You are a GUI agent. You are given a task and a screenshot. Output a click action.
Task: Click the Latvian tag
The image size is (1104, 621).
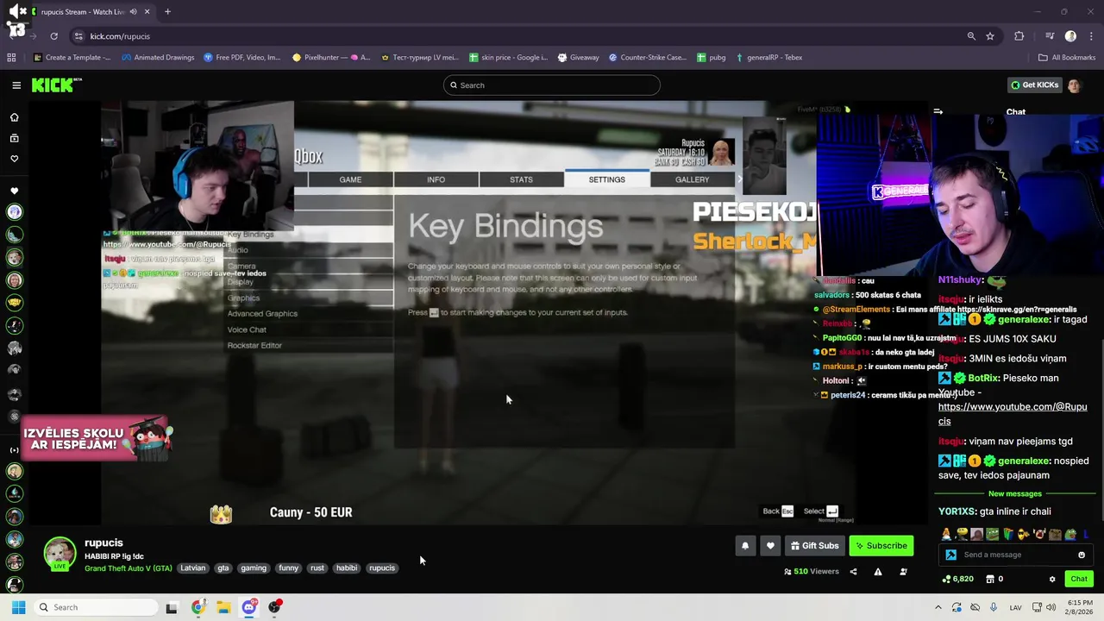[x=193, y=568]
